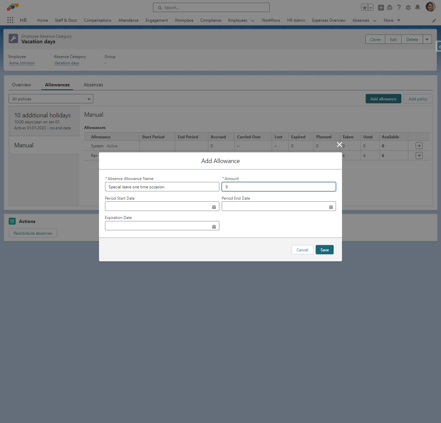Image resolution: width=441 pixels, height=423 pixels.
Task: Close the Add Allowance dialog with X
Action: 339,144
